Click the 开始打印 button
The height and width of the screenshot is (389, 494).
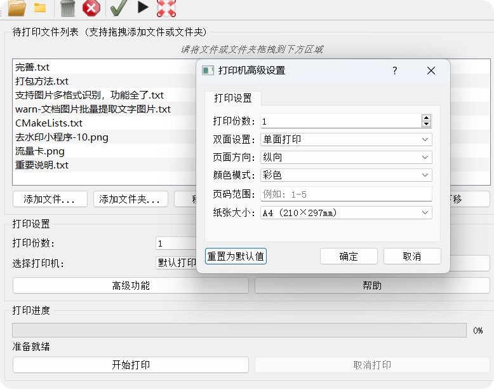click(x=131, y=365)
